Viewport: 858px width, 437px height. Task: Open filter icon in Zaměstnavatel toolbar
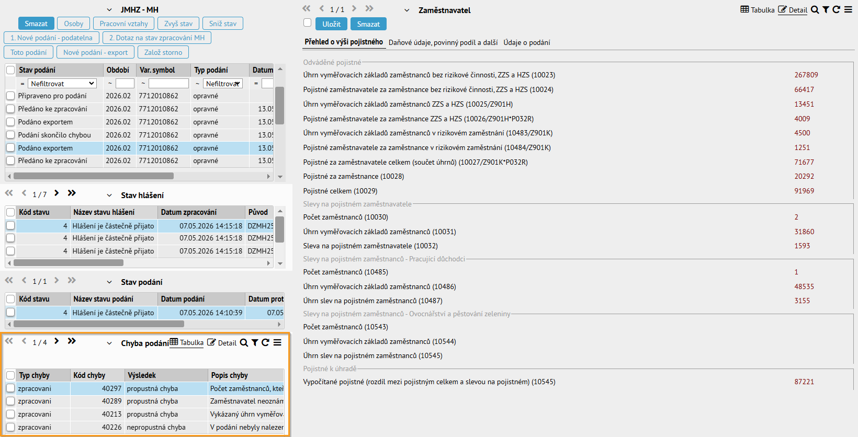[x=826, y=9]
